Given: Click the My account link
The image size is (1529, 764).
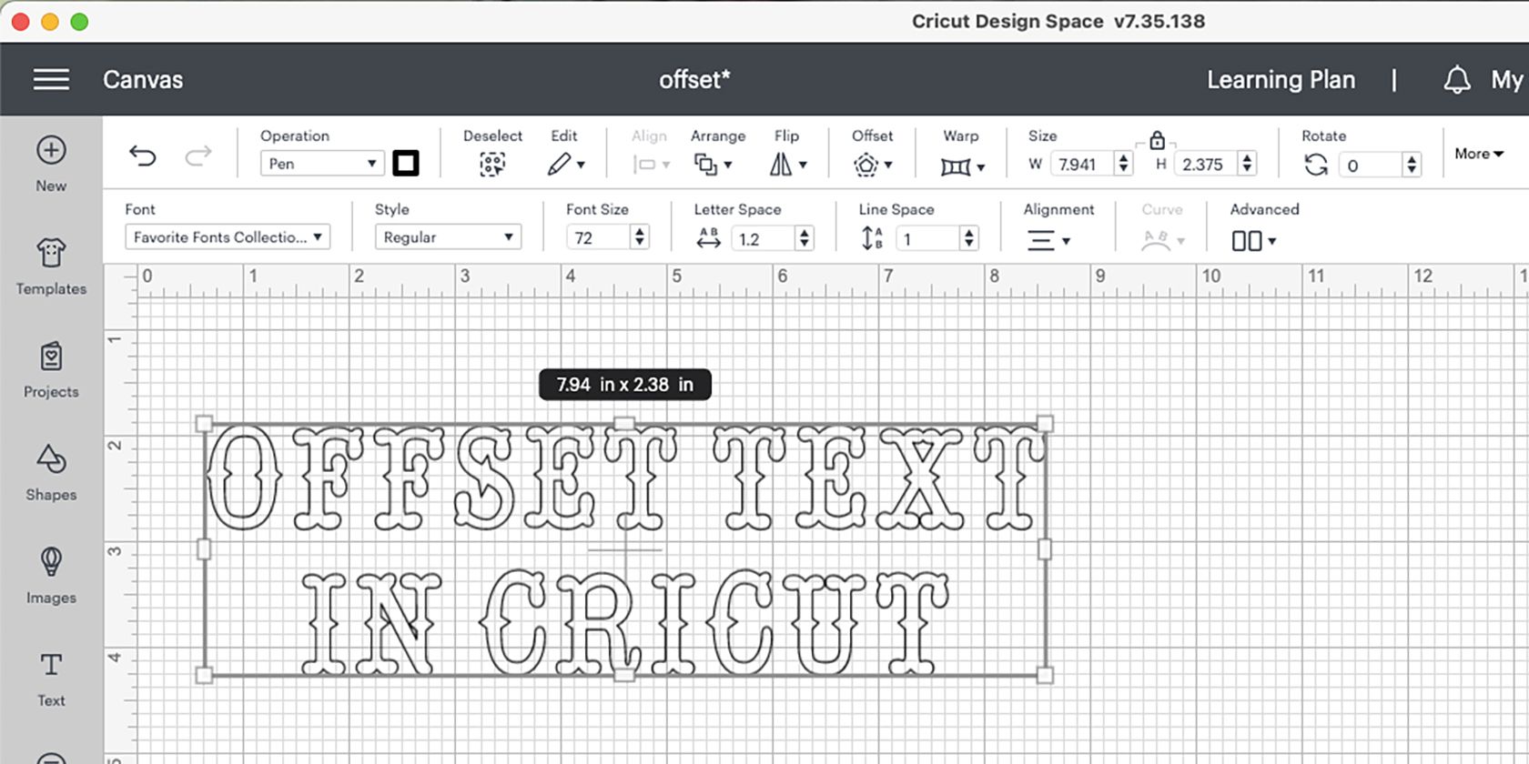Looking at the screenshot, I should click(1507, 80).
